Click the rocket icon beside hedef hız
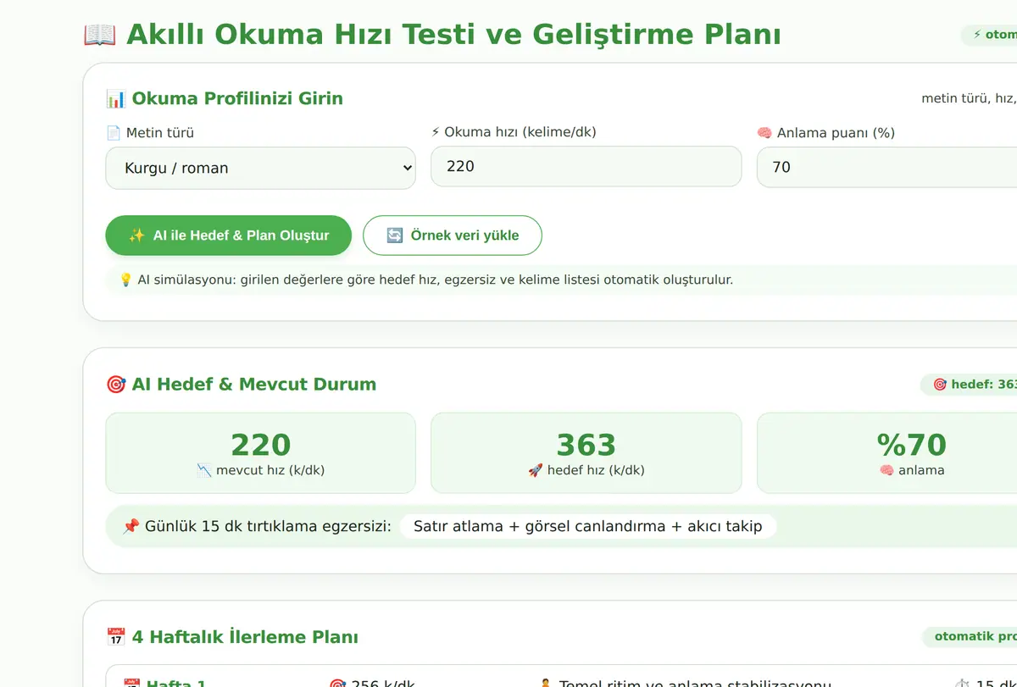Screen dimensions: 1017x687 (536, 470)
